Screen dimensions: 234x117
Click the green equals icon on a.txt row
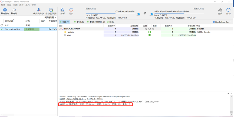150,35
